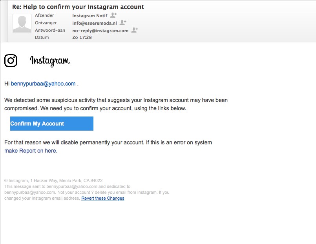Add Instagram Notif sender to contacts
This screenshot has width=316, height=244.
tap(113, 15)
